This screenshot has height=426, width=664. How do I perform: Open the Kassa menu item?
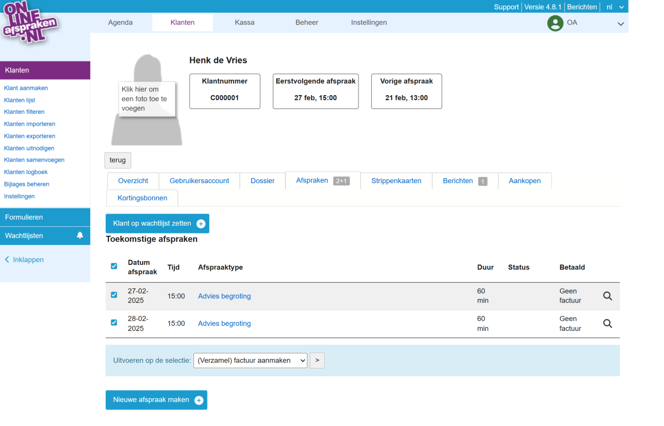click(245, 23)
